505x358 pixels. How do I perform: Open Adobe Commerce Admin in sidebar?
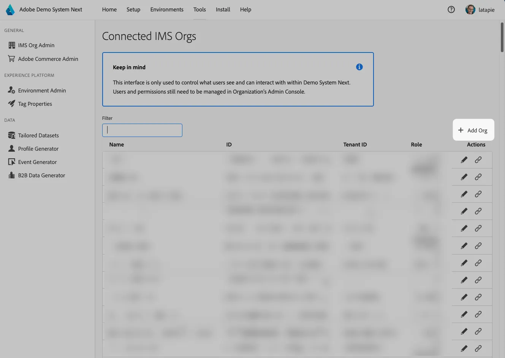[x=43, y=59]
